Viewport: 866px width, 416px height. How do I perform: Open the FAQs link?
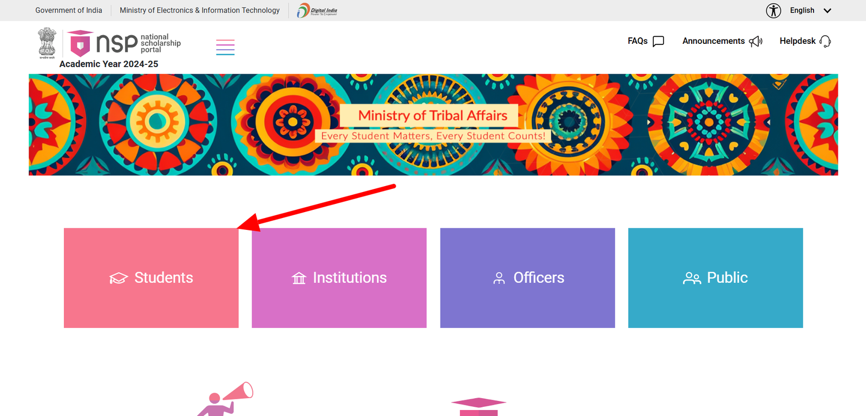point(646,41)
